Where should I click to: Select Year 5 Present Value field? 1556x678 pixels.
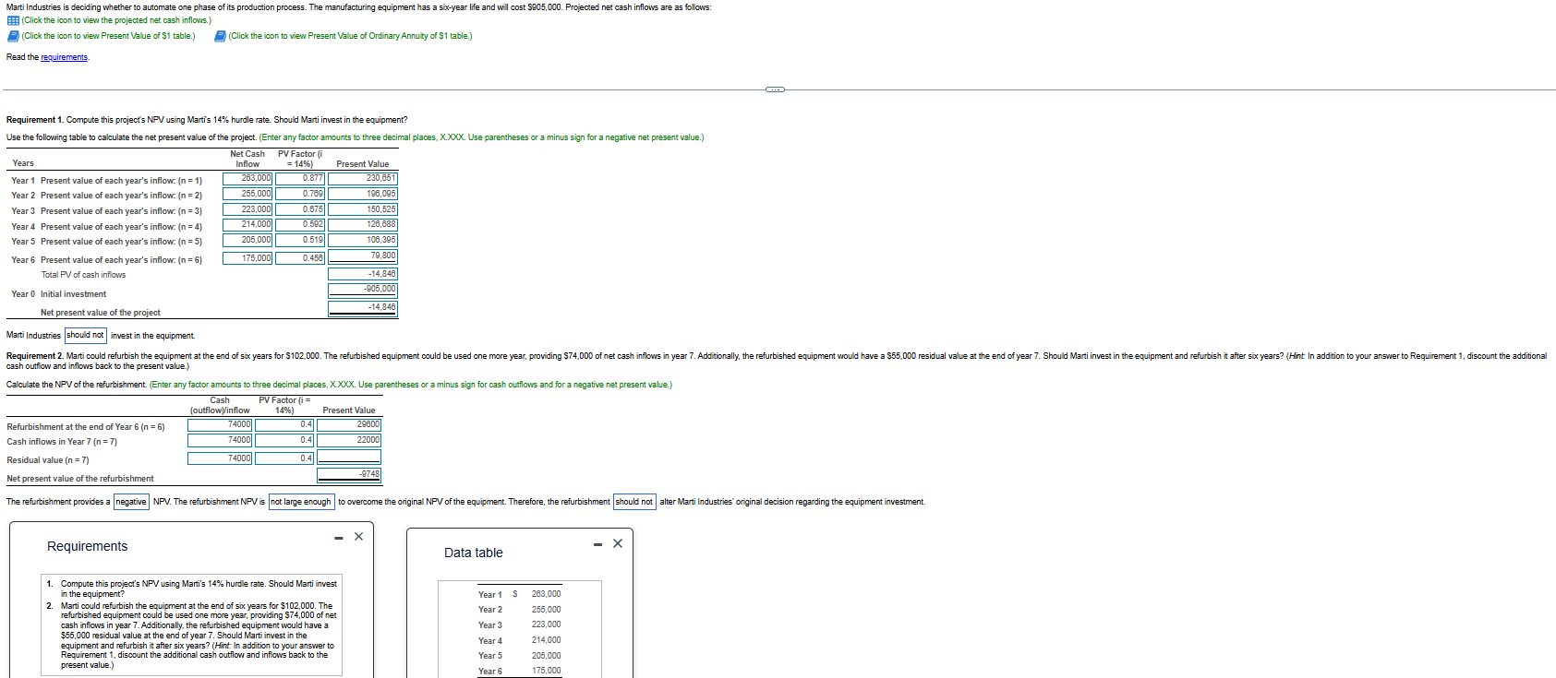click(363, 240)
